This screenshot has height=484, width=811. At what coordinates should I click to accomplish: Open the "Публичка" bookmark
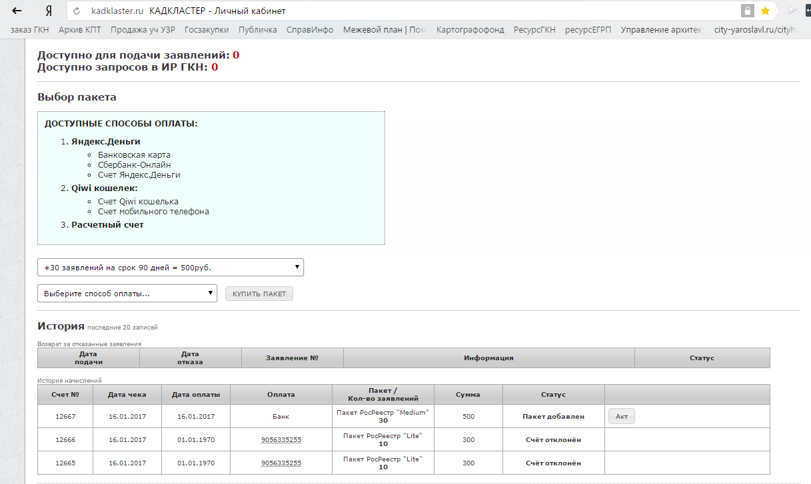(x=257, y=29)
